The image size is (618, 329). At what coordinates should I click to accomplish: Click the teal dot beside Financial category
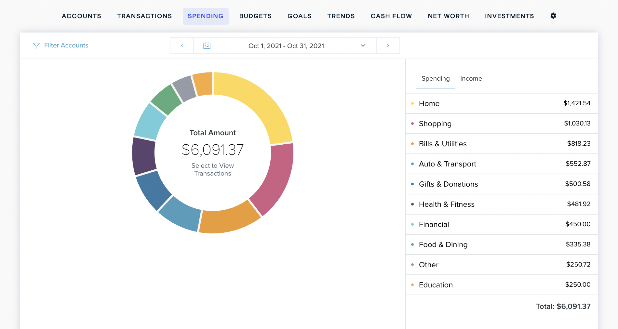tap(412, 224)
